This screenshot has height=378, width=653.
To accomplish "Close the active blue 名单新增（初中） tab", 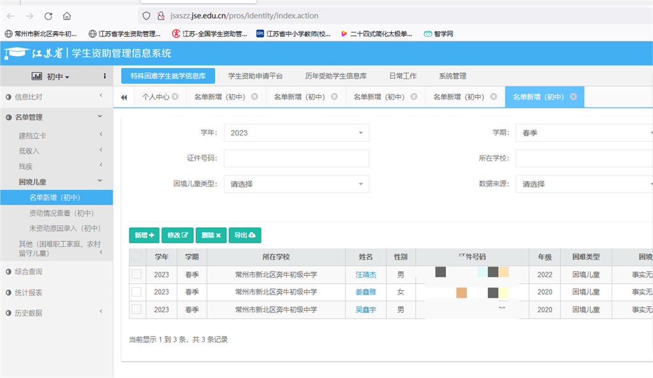I will pyautogui.click(x=573, y=96).
